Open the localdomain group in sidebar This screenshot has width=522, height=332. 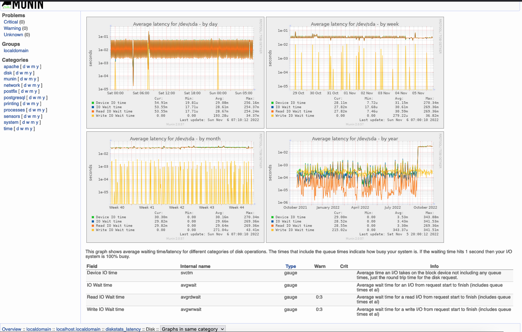[x=16, y=51]
